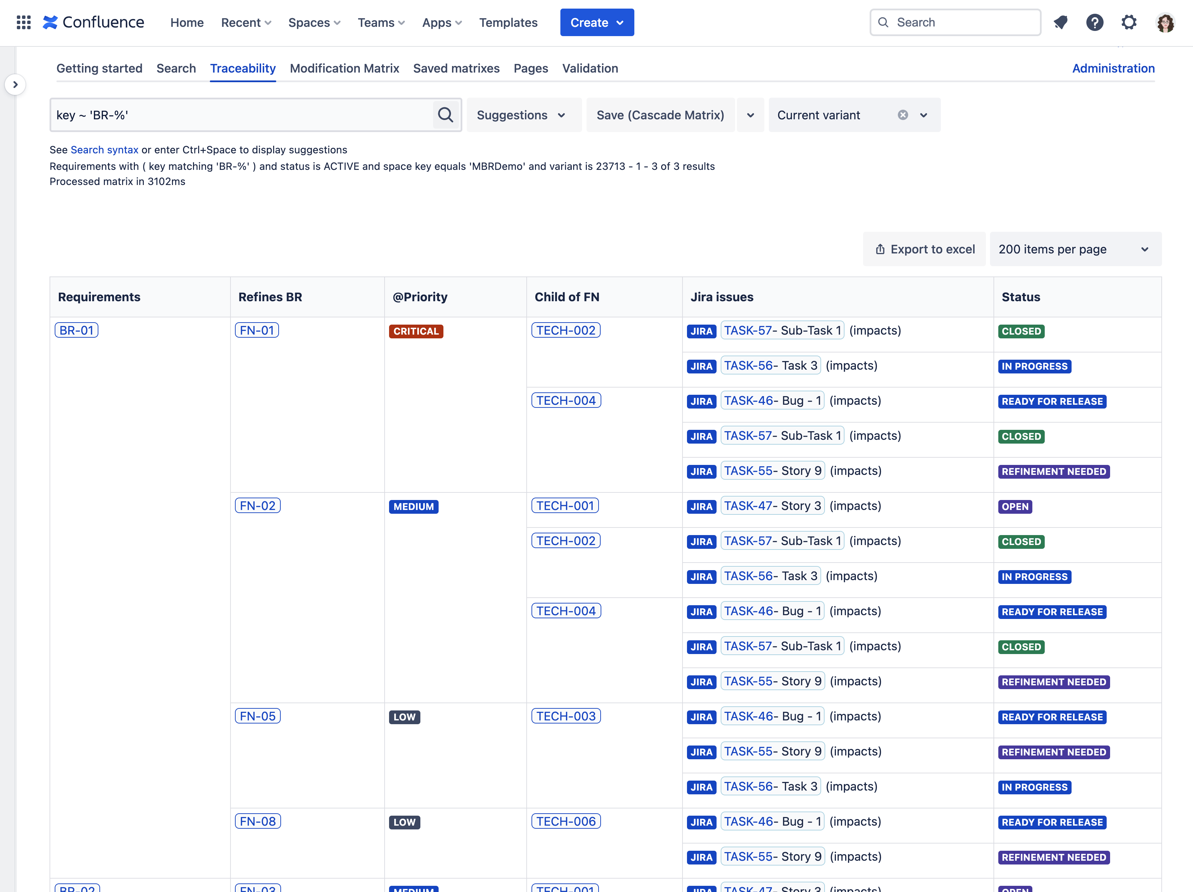Open the Search syntax link

click(104, 150)
